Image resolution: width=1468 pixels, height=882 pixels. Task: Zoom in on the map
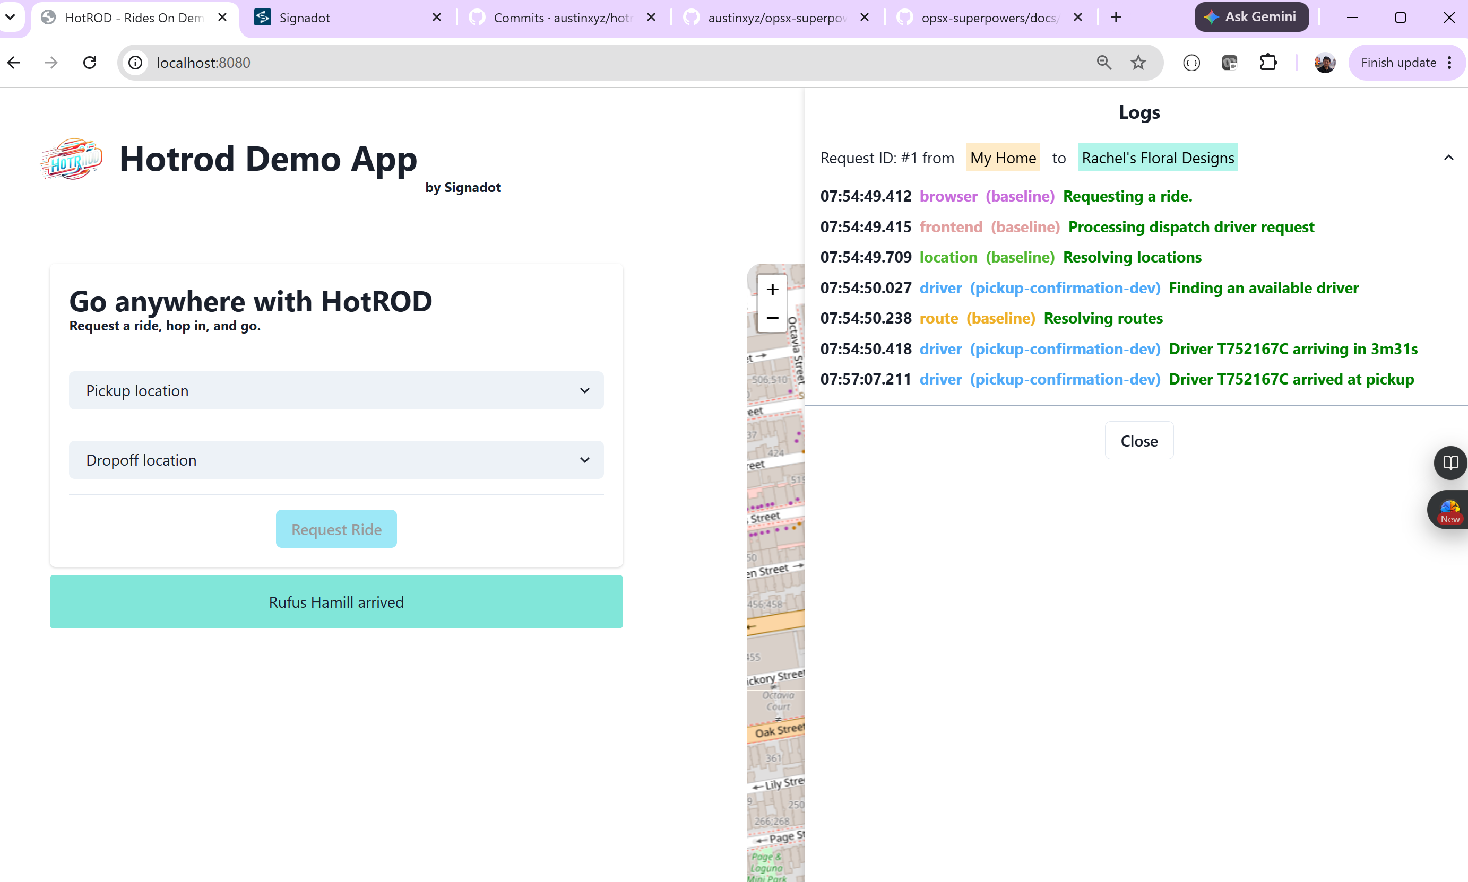pyautogui.click(x=772, y=290)
